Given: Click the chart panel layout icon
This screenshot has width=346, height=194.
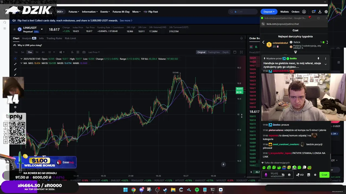Looking at the screenshot, I should [x=235, y=52].
